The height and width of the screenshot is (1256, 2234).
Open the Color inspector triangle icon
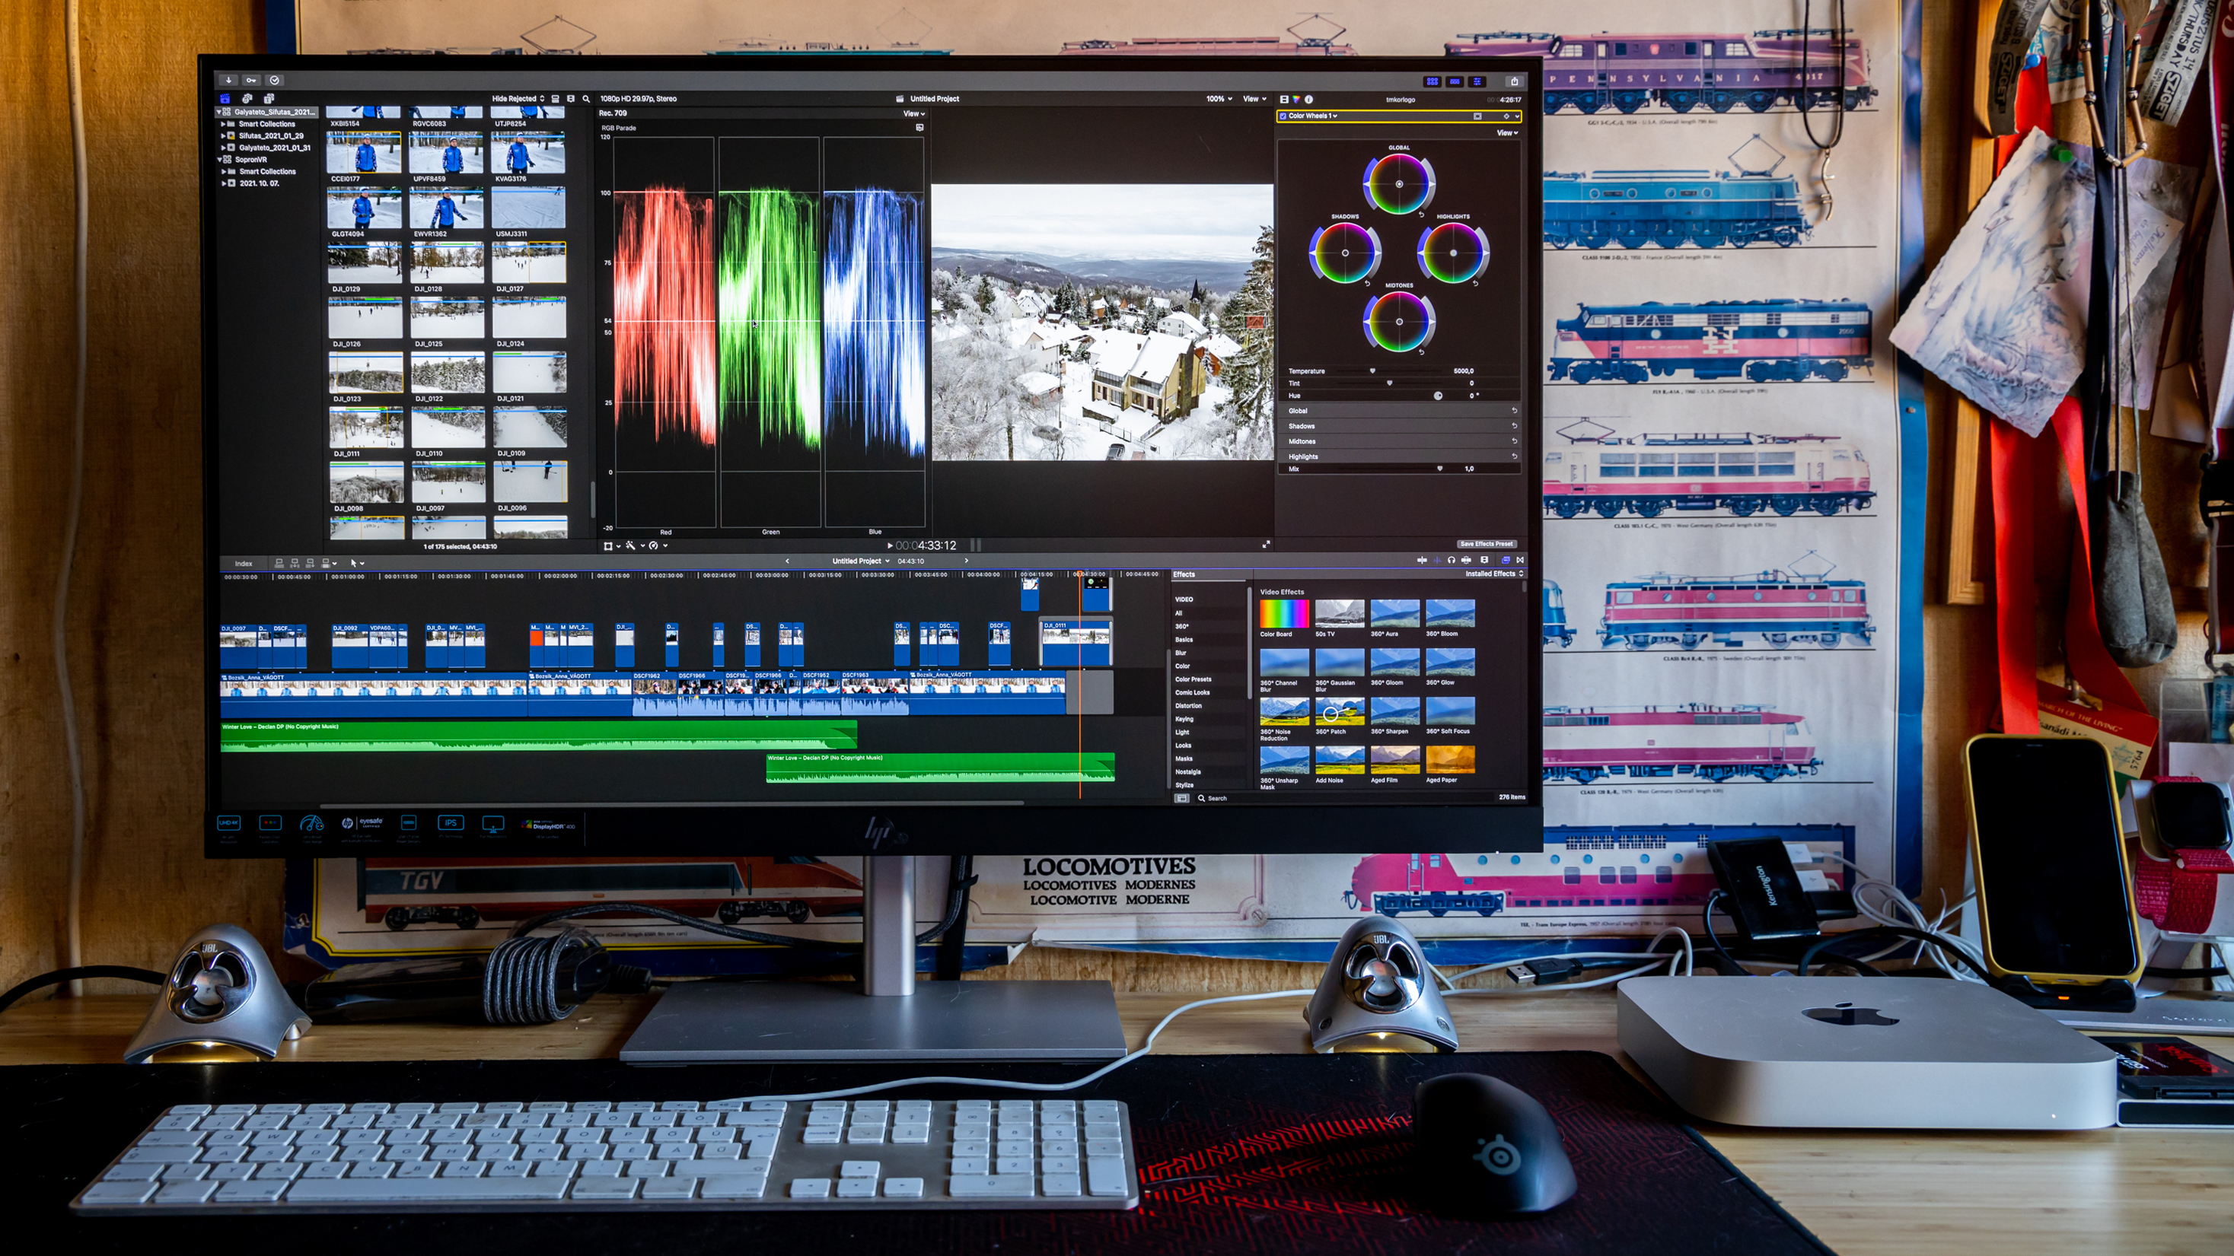[1296, 100]
